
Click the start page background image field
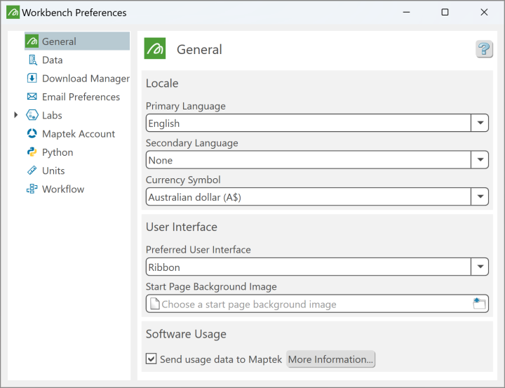[309, 304]
